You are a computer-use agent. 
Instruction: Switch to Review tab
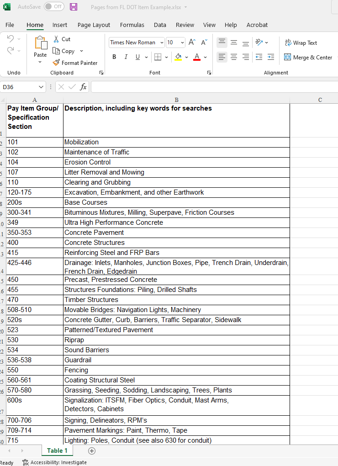(x=185, y=25)
